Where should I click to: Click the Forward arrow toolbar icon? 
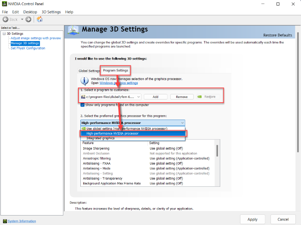(29, 19)
